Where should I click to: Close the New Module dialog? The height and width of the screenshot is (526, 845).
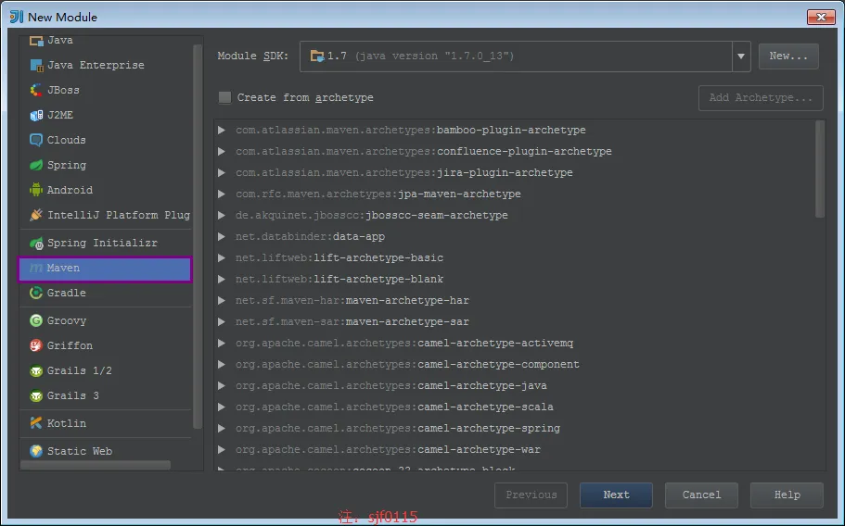821,17
